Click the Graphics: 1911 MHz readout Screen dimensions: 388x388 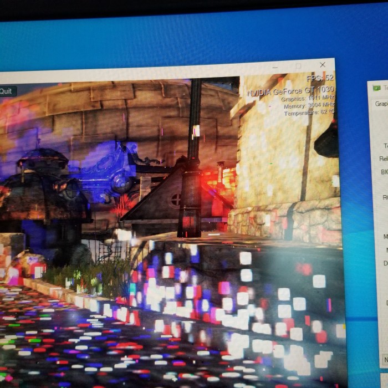tap(308, 99)
